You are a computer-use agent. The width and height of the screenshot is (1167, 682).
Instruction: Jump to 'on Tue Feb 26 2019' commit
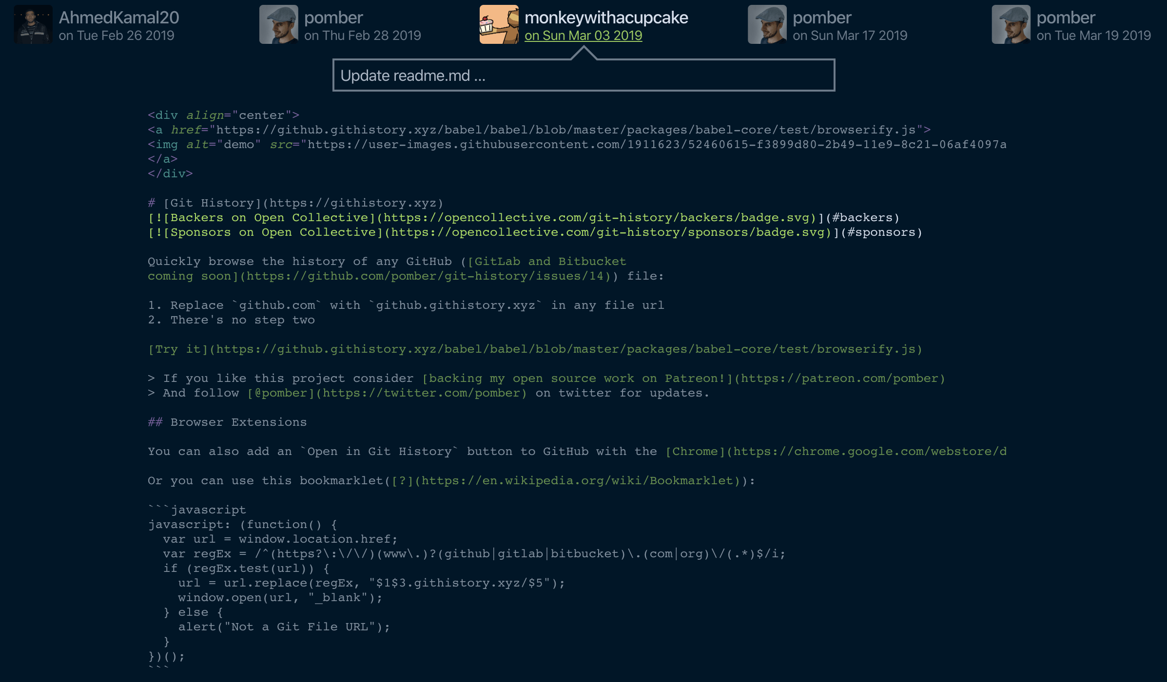[116, 36]
